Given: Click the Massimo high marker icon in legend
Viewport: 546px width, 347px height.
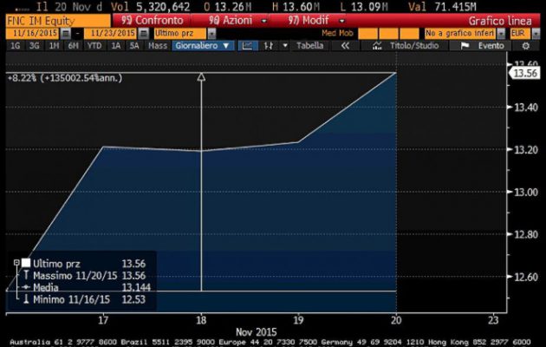Looking at the screenshot, I should [x=25, y=275].
